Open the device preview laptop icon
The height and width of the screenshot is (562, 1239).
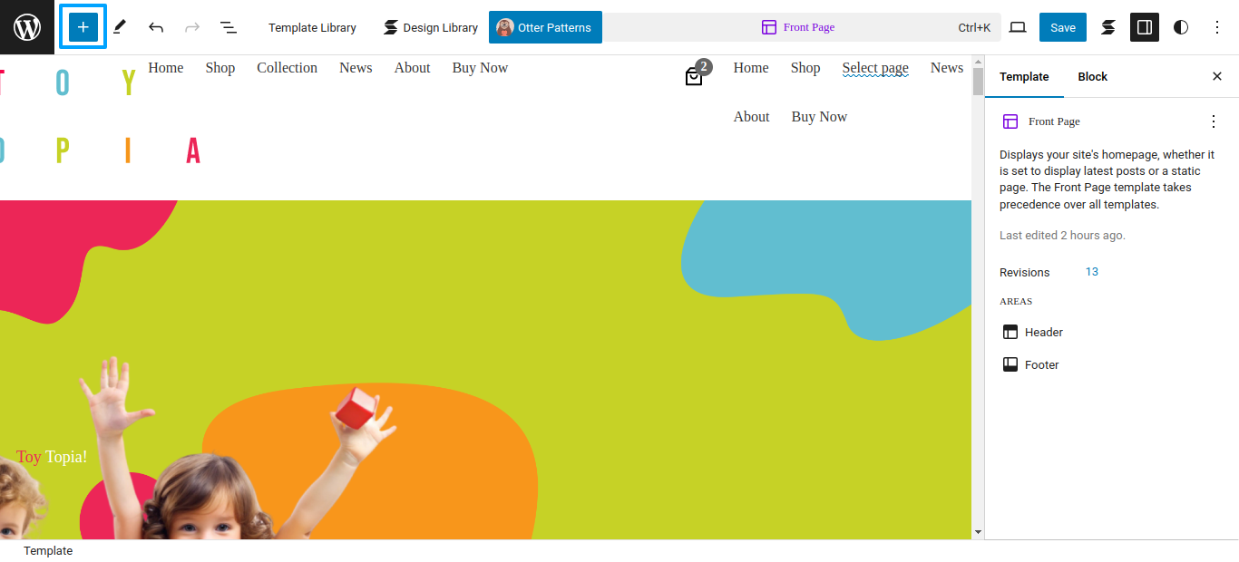coord(1018,27)
